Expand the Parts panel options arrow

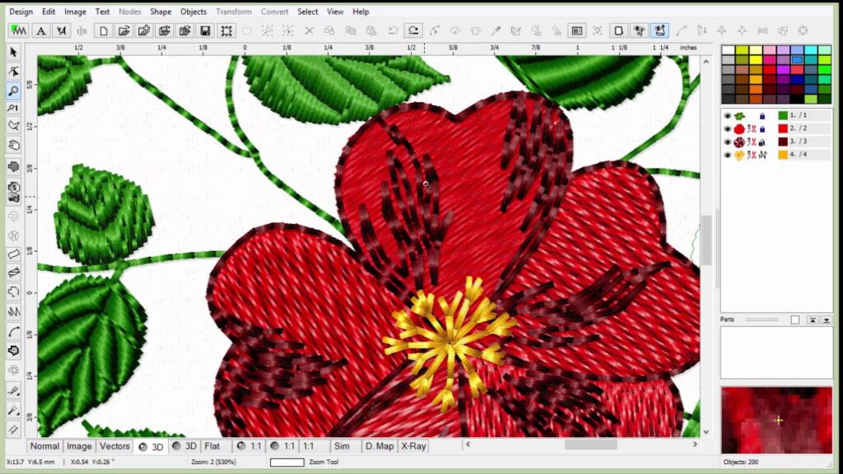[x=827, y=320]
